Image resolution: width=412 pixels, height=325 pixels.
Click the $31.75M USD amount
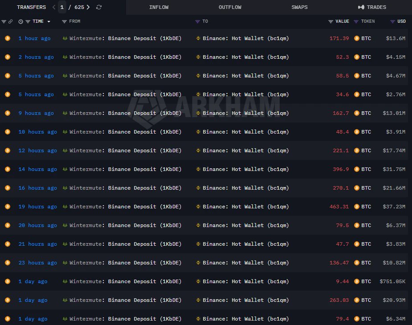pos(394,169)
